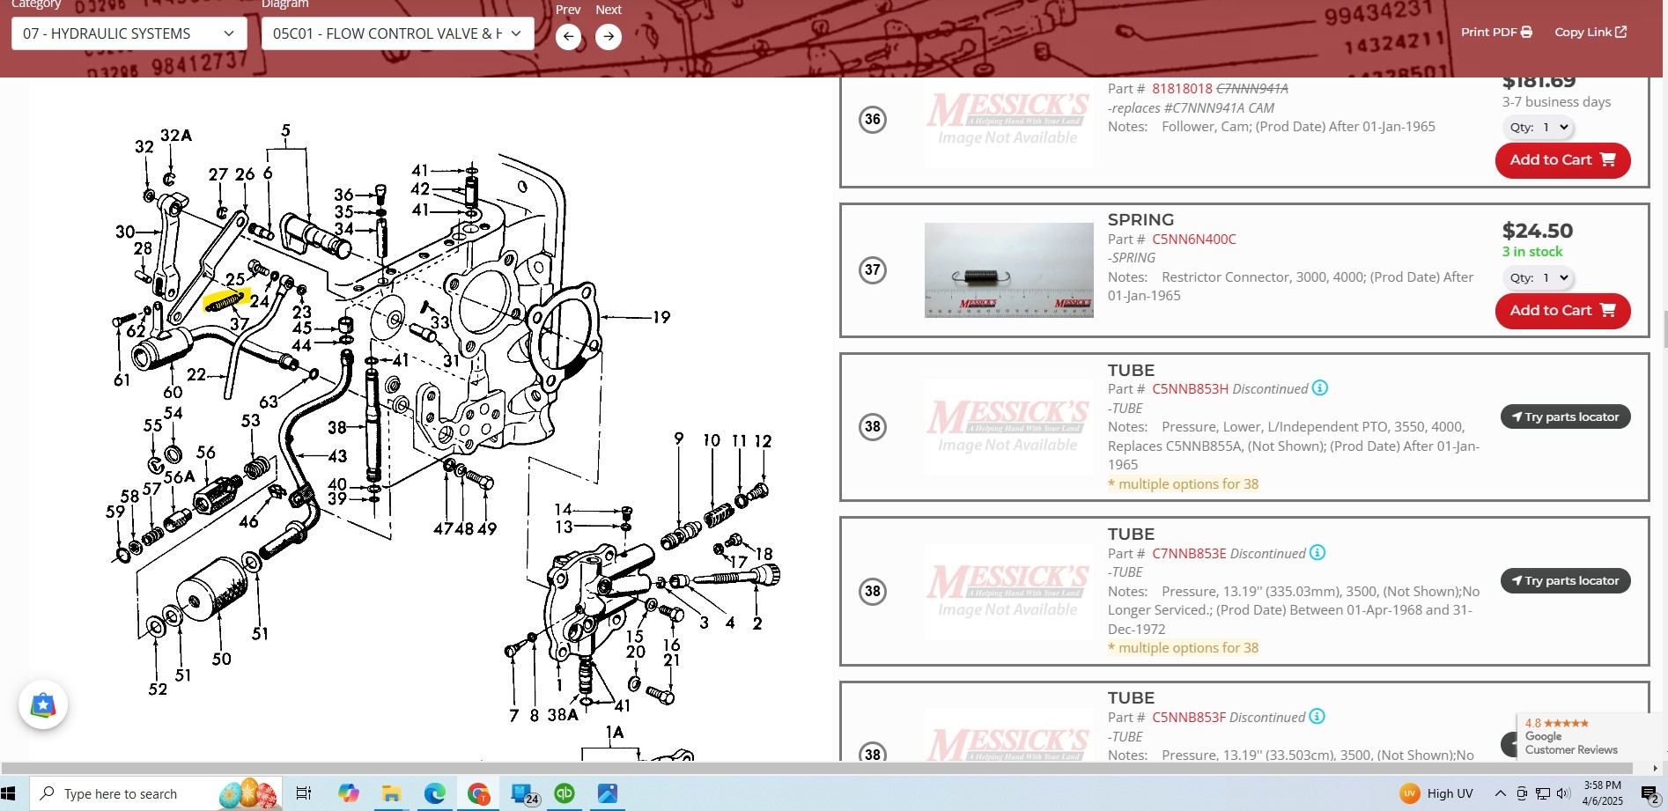Click the floating shopping badge icon
This screenshot has width=1668, height=811.
(43, 704)
